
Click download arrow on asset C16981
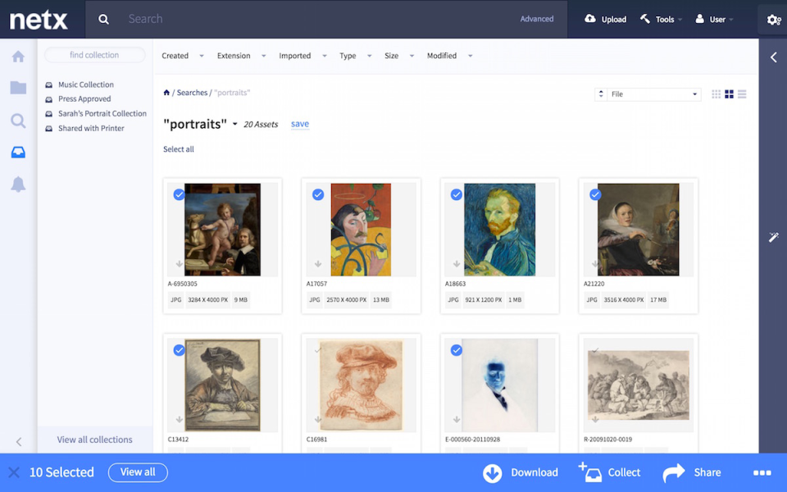coord(318,420)
